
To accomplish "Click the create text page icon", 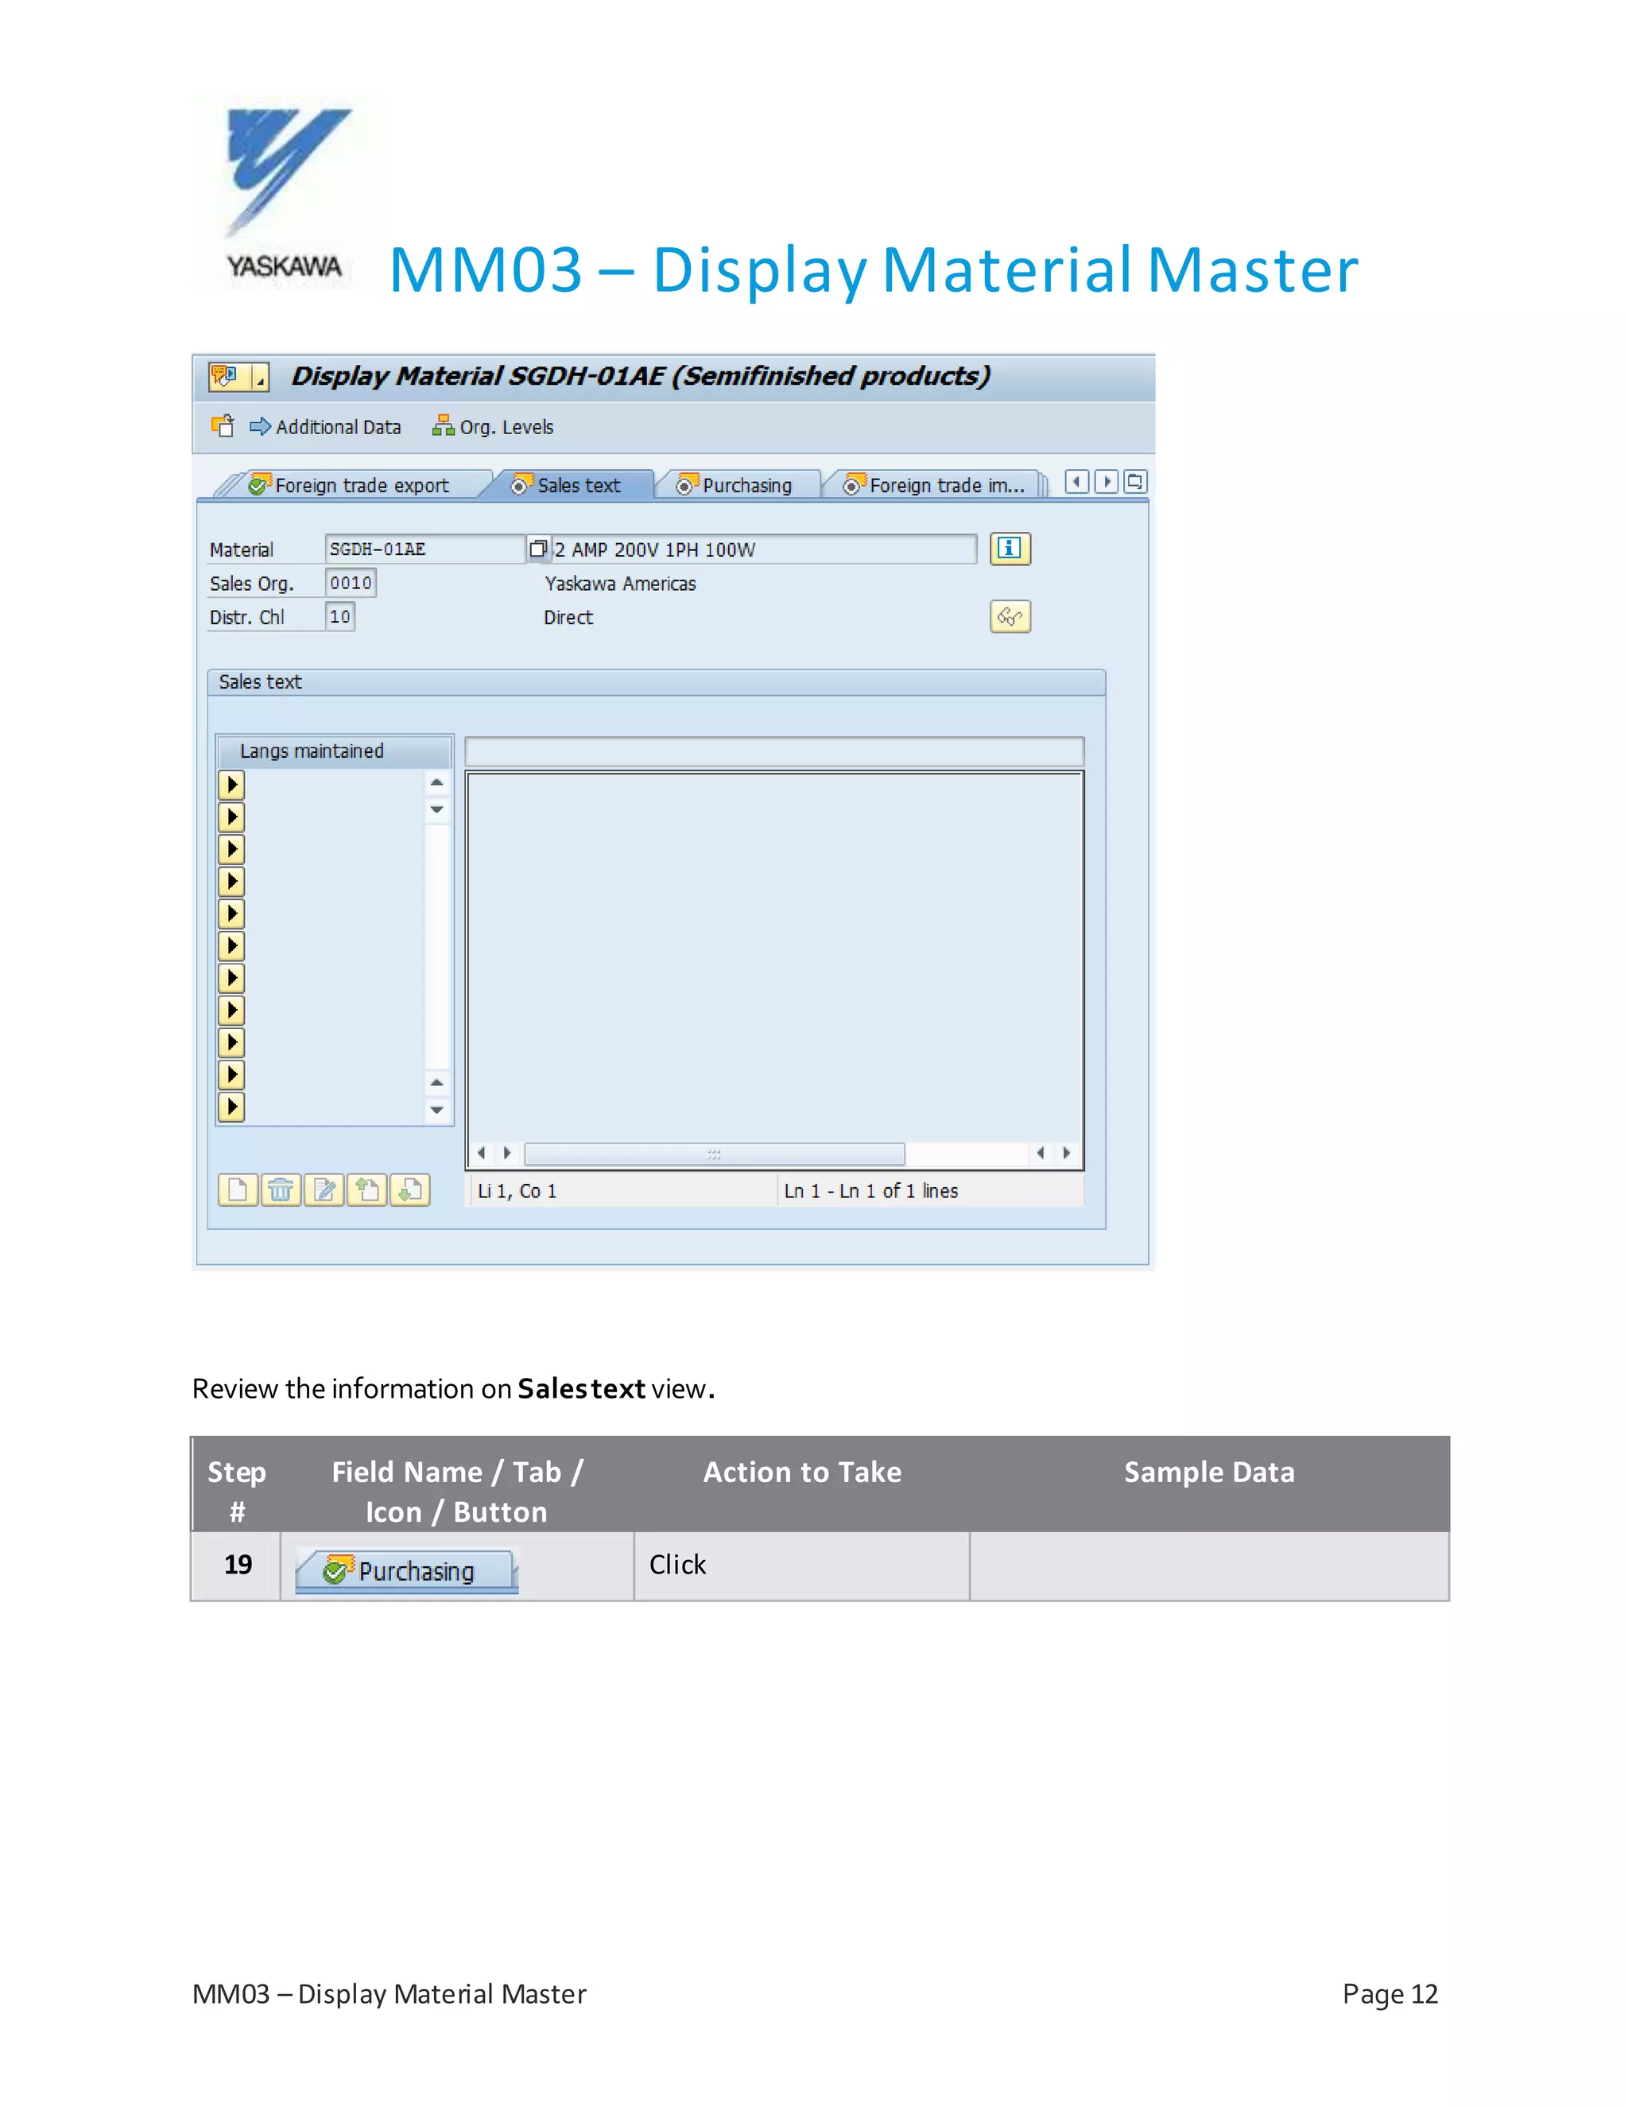I will [238, 1190].
